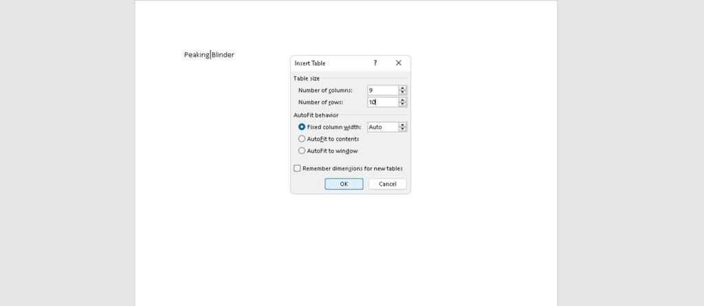Screen dimensions: 704x306
Task: Decrease number of columns with down arrow
Action: pos(403,93)
